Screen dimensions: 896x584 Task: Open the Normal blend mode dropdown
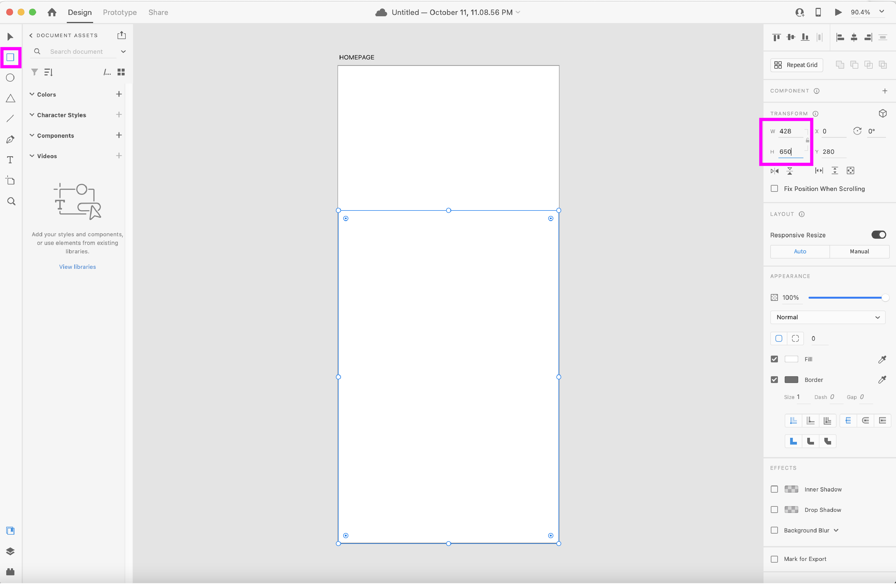tap(828, 317)
